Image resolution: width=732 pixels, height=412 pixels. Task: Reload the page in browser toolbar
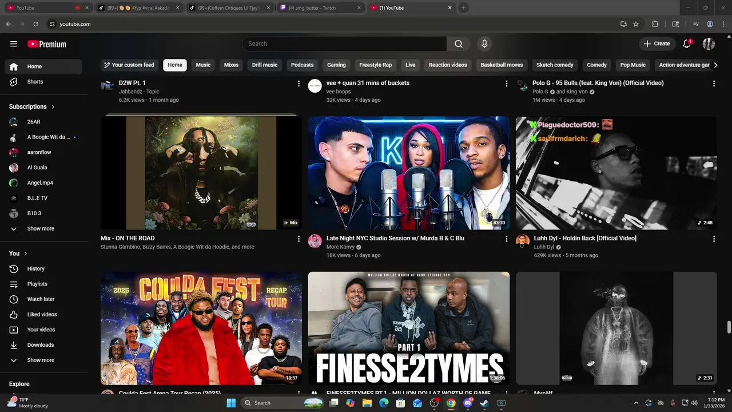(35, 24)
